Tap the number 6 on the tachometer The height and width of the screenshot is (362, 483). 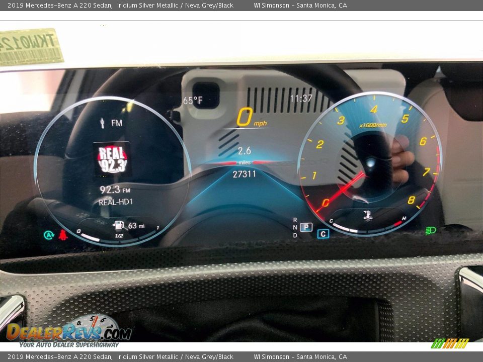click(x=423, y=141)
